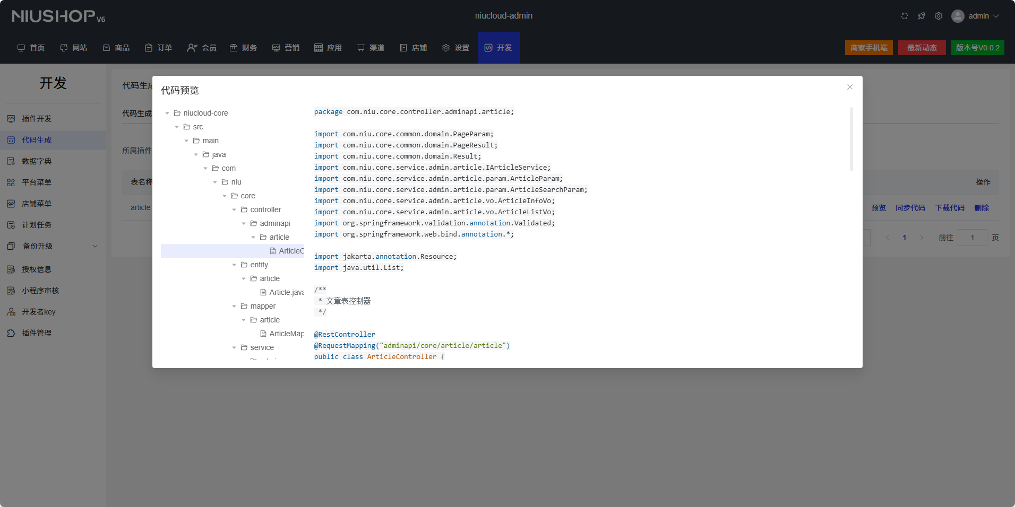Collapse the controller folder arrow
Screen dimensions: 1015x507
pyautogui.click(x=234, y=209)
